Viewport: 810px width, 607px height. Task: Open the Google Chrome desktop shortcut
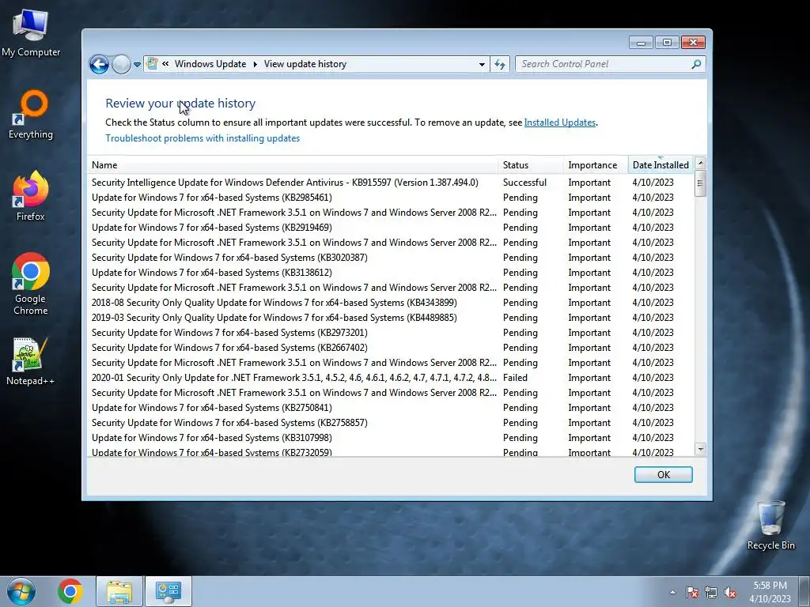pos(31,284)
